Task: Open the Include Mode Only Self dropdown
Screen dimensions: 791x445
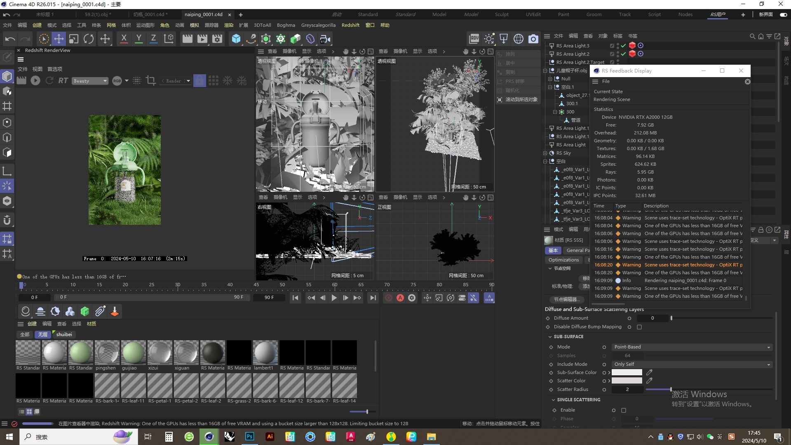Action: pyautogui.click(x=692, y=364)
